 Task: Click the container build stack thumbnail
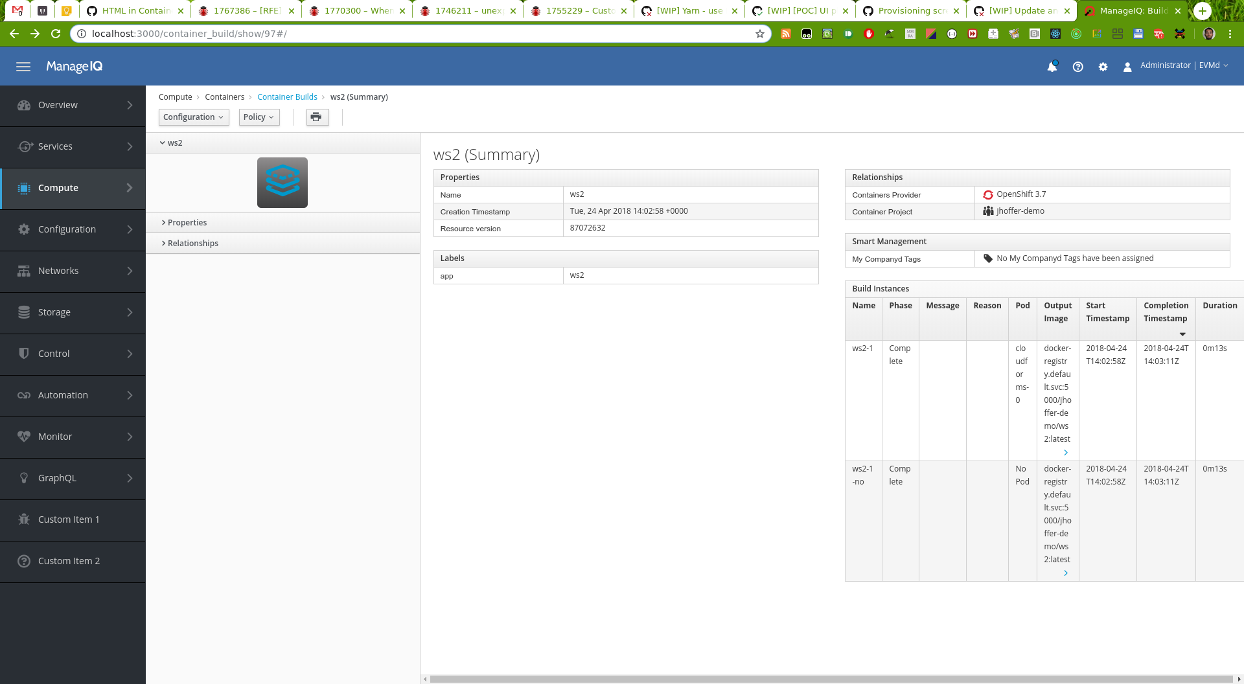(282, 183)
